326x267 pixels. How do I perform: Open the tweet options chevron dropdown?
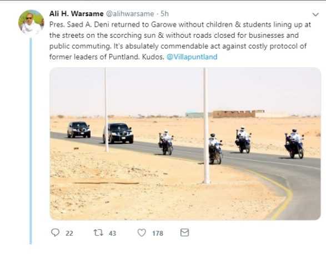pos(315,14)
